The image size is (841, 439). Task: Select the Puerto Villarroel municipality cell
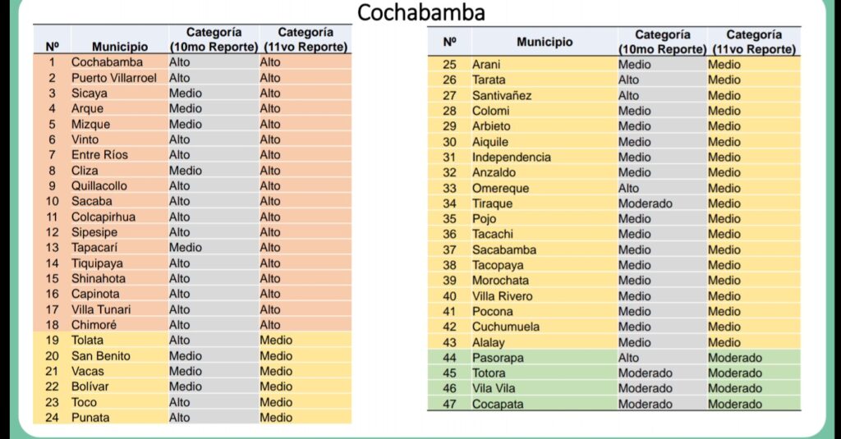click(113, 78)
